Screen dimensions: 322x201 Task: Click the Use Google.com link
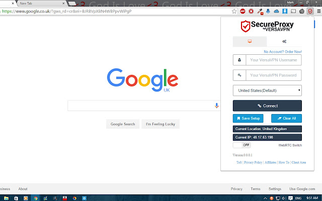302,189
